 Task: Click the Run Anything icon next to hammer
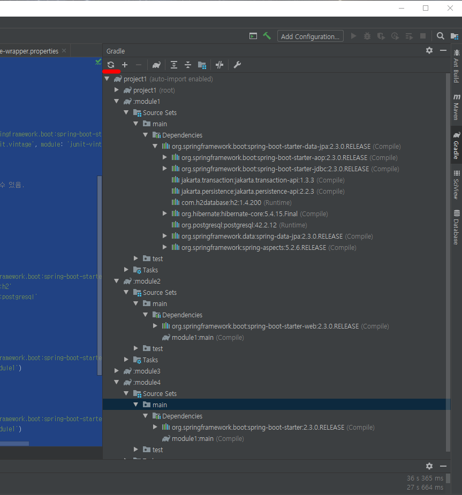click(x=253, y=36)
